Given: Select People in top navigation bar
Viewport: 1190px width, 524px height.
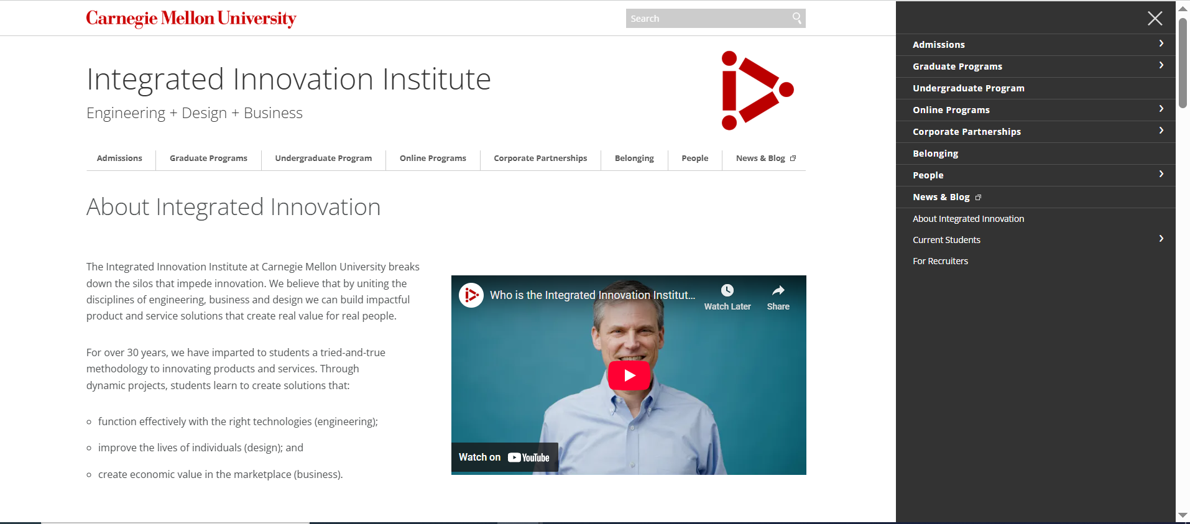Looking at the screenshot, I should point(694,159).
